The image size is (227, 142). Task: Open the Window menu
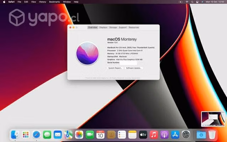point(67,2)
